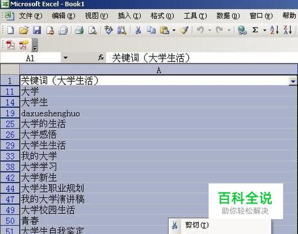Select the cell 大学学习

coord(158,167)
